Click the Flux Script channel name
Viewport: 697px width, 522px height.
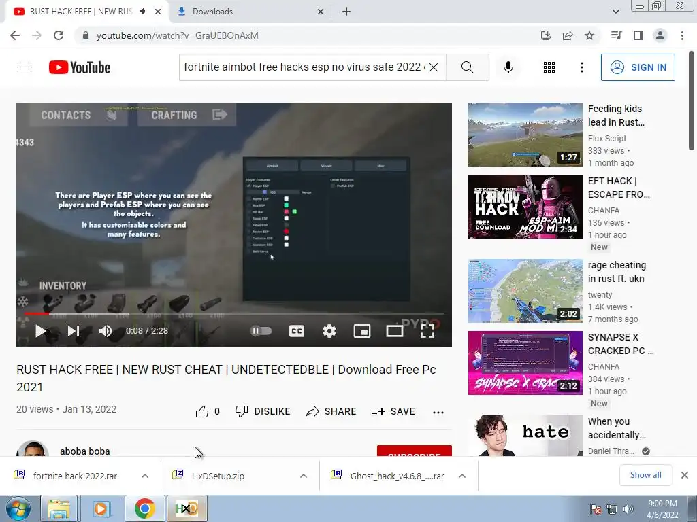tap(606, 139)
